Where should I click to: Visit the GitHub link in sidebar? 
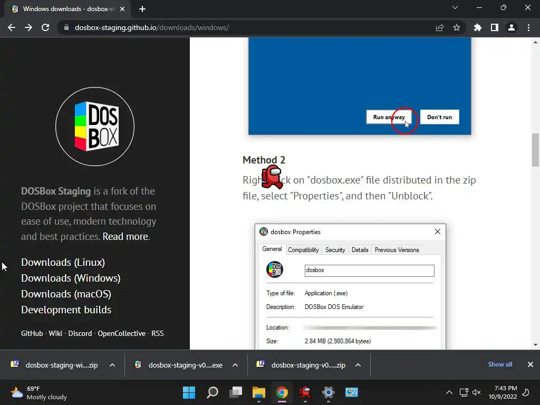(32, 333)
